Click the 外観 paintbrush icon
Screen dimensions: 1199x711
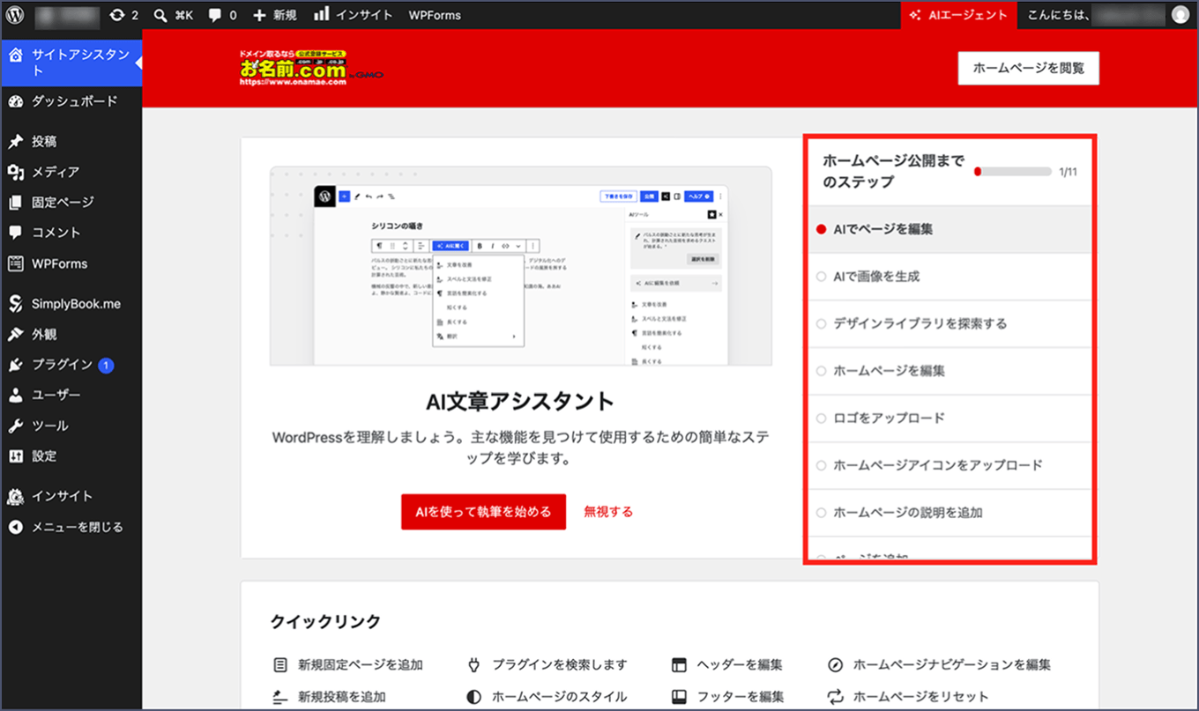tap(15, 335)
